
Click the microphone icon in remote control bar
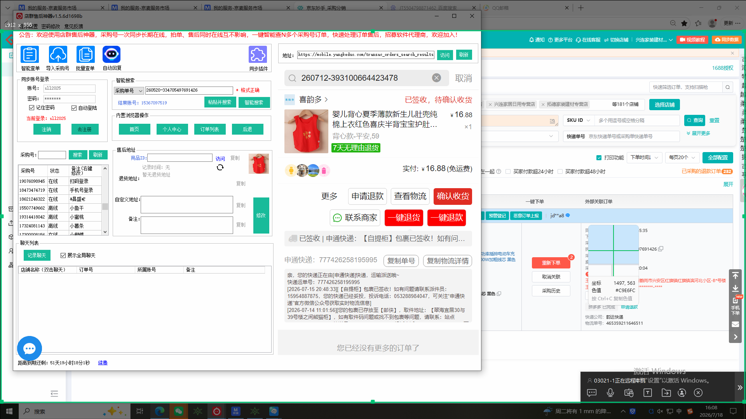point(610,393)
